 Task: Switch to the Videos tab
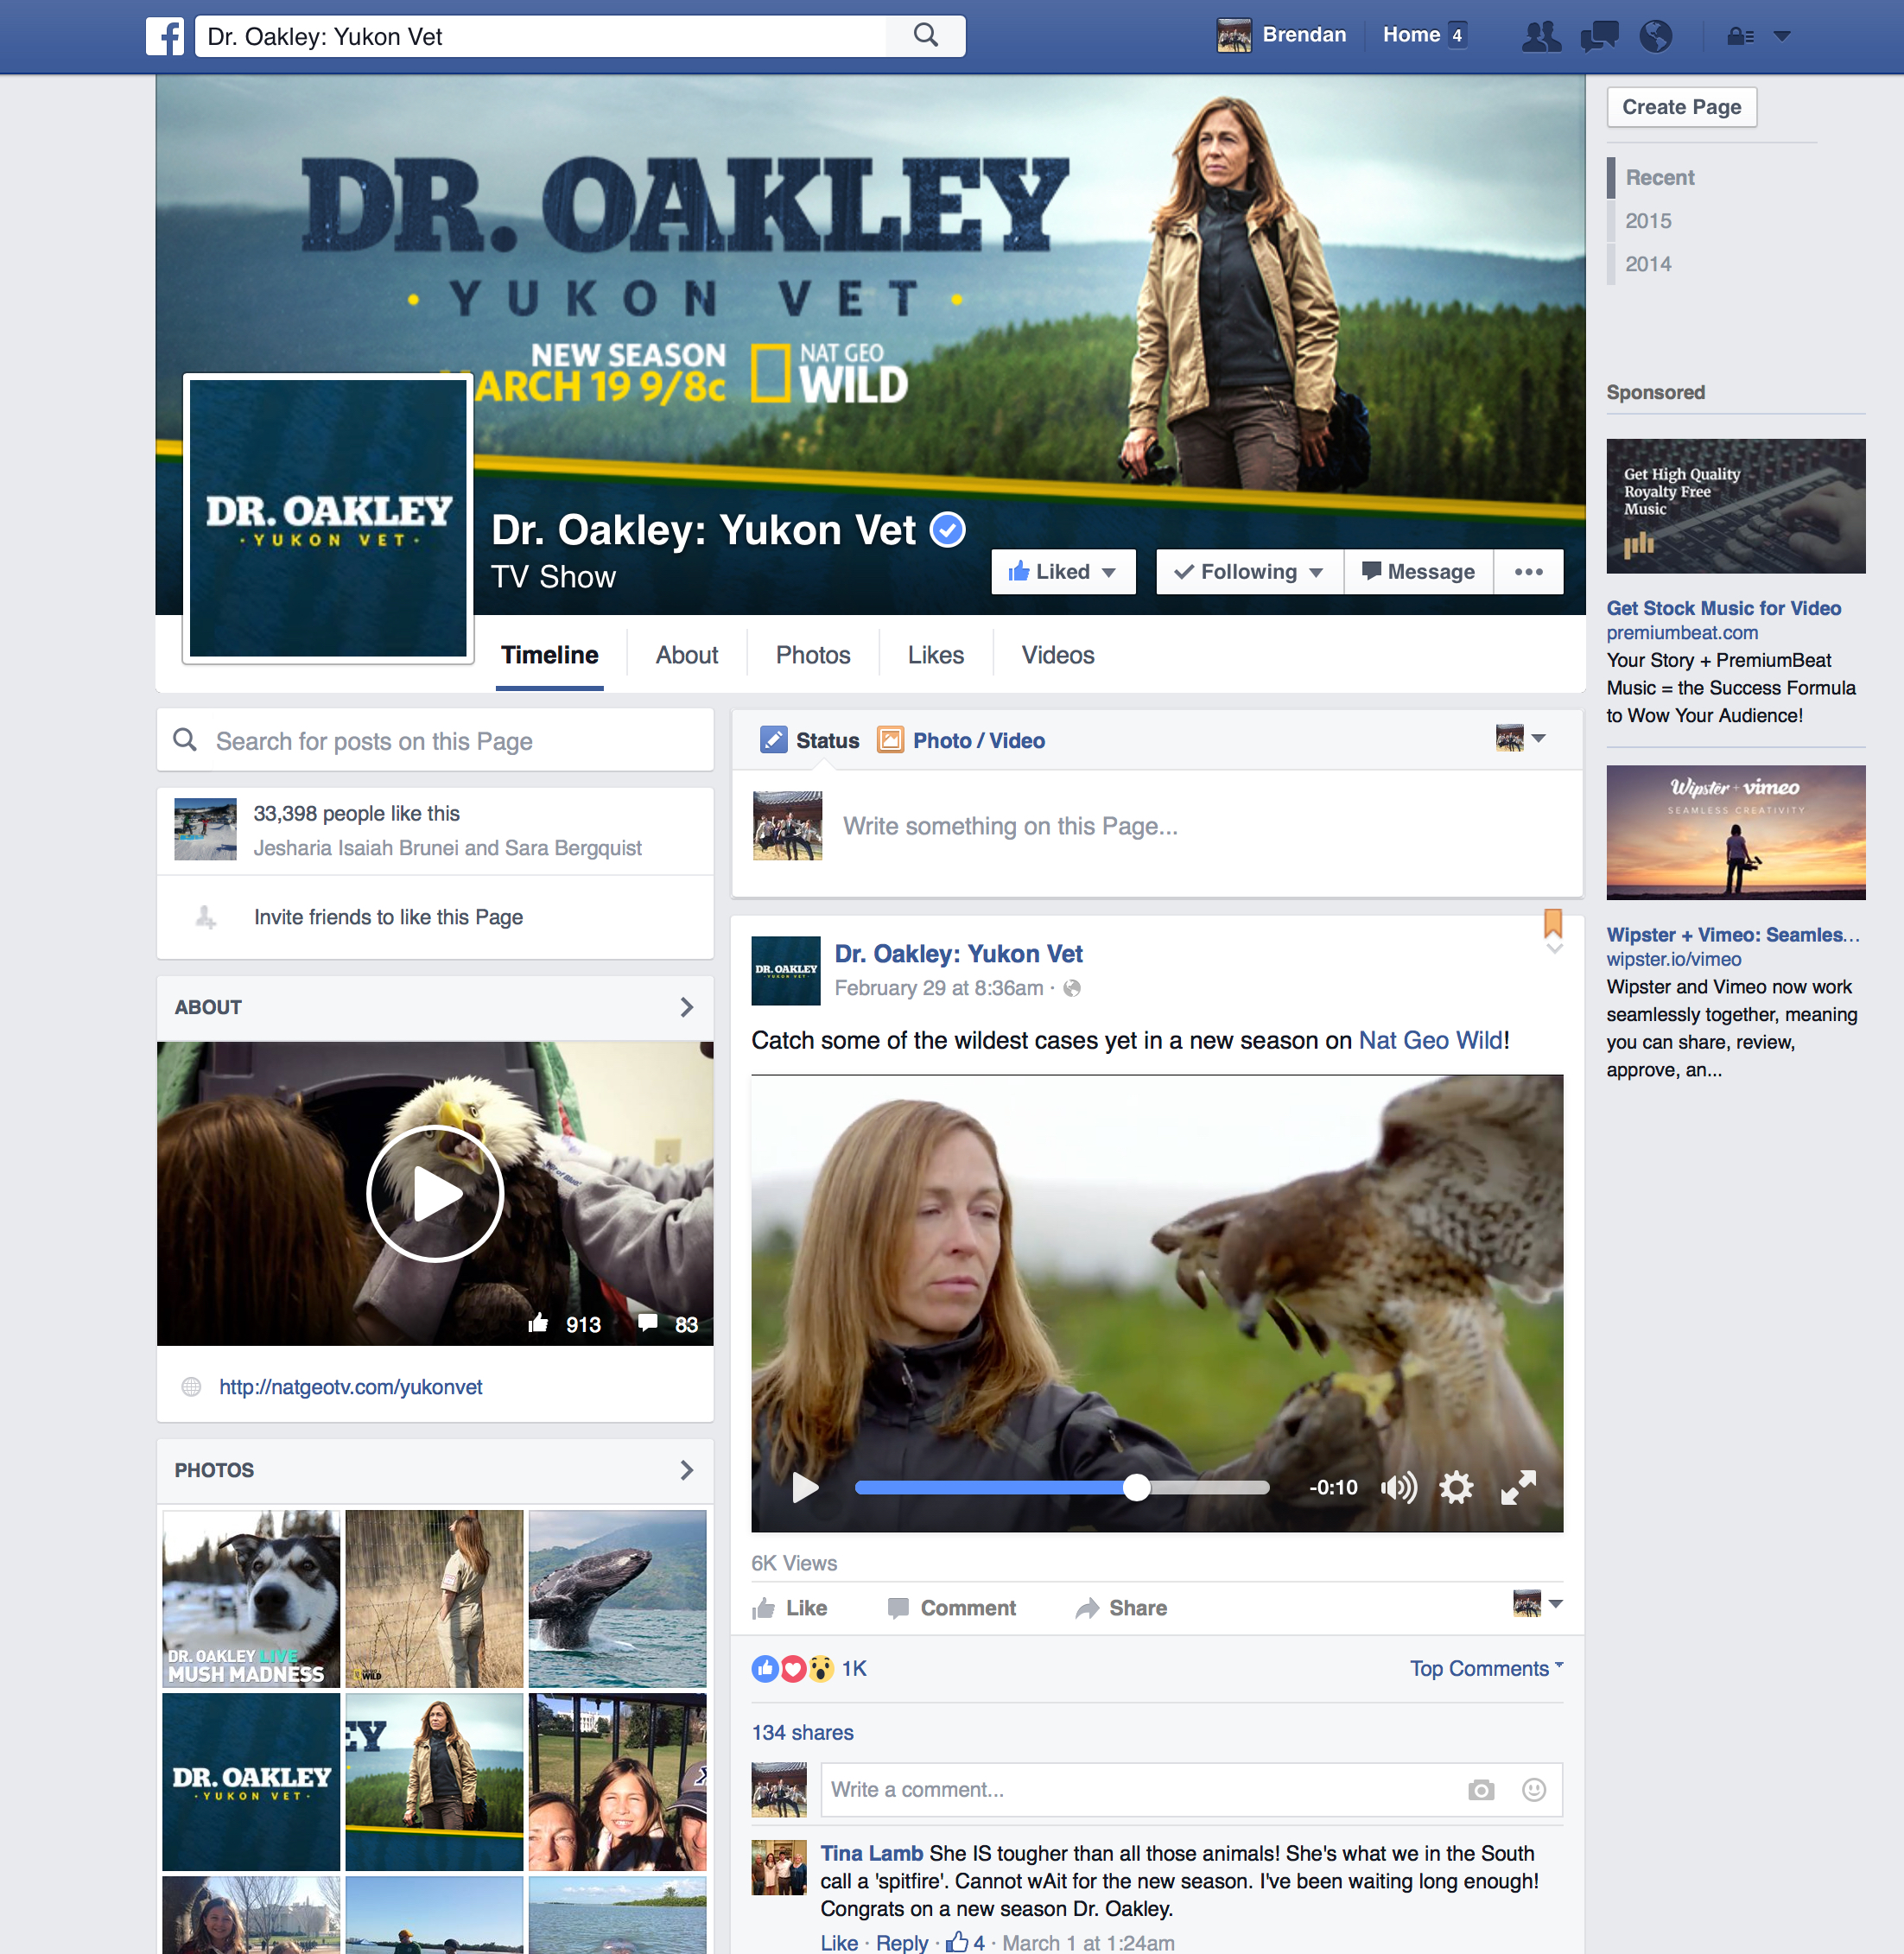pos(1058,655)
